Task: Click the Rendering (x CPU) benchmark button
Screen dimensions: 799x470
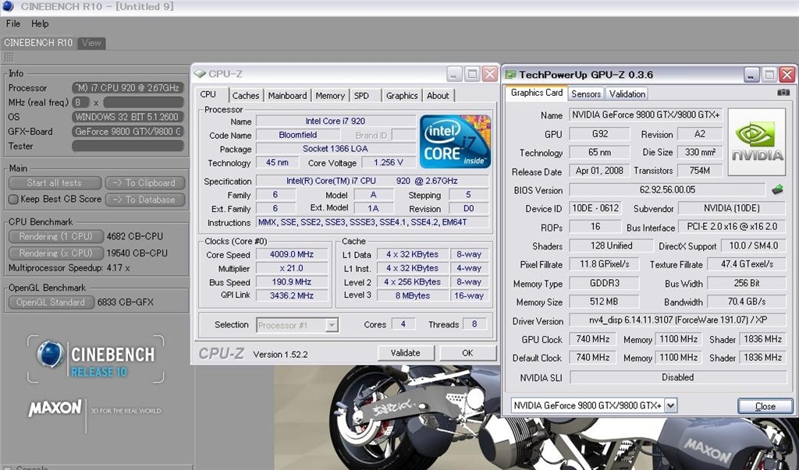Action: tap(55, 253)
